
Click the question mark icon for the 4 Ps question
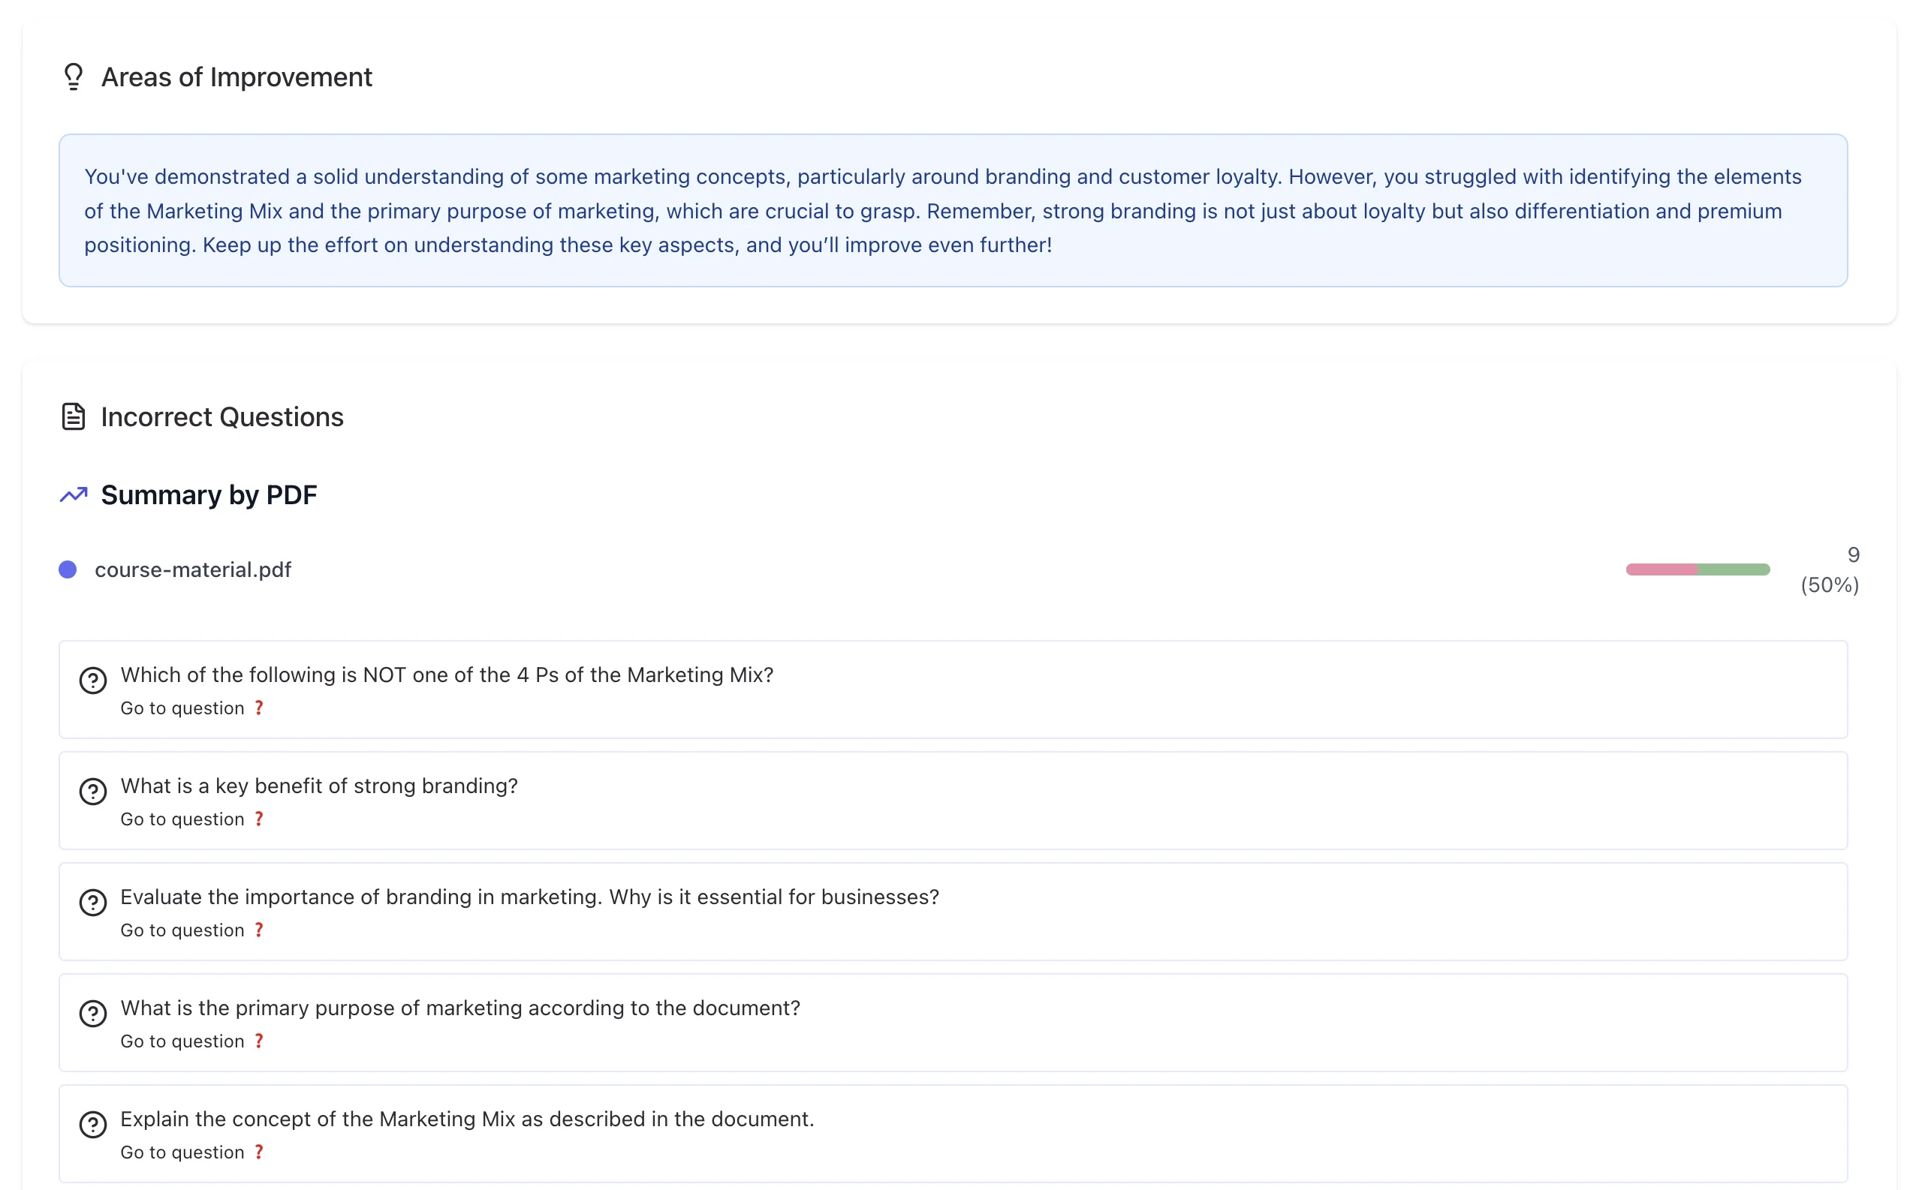pyautogui.click(x=93, y=680)
